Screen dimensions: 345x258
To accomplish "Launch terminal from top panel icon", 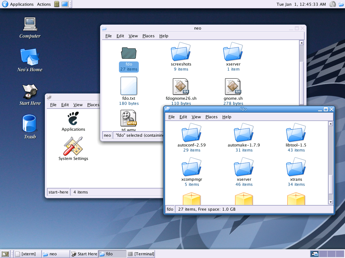I will coord(65,4).
